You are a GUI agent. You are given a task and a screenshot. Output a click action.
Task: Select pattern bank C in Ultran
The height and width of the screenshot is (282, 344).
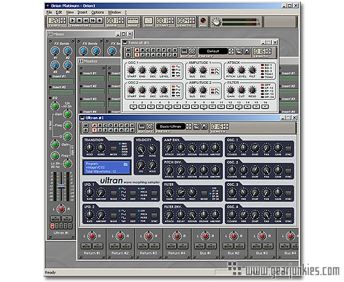click(x=105, y=125)
